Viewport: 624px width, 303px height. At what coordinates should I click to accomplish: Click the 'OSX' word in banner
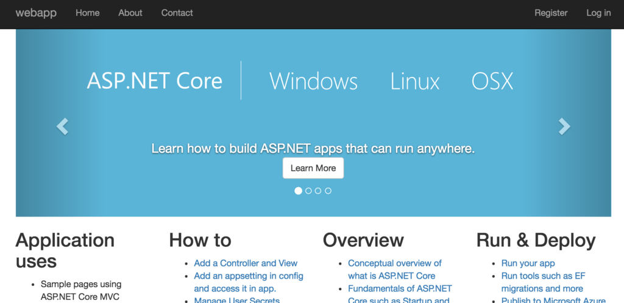pyautogui.click(x=492, y=81)
